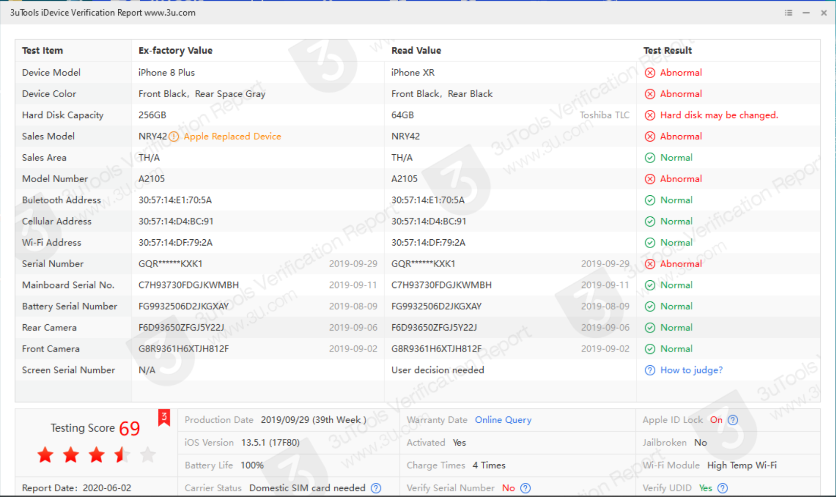Select the read front camera serial G8R9361H6XTJH812F
The height and width of the screenshot is (497, 836).
436,349
